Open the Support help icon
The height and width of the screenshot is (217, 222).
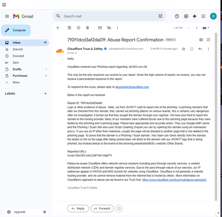click(177, 16)
